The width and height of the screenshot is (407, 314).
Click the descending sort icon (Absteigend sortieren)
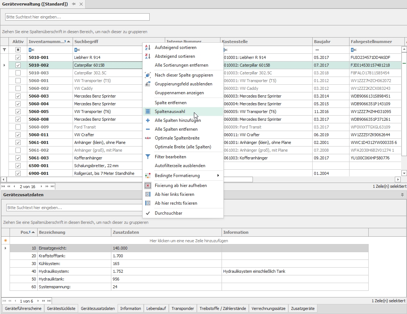(x=147, y=56)
